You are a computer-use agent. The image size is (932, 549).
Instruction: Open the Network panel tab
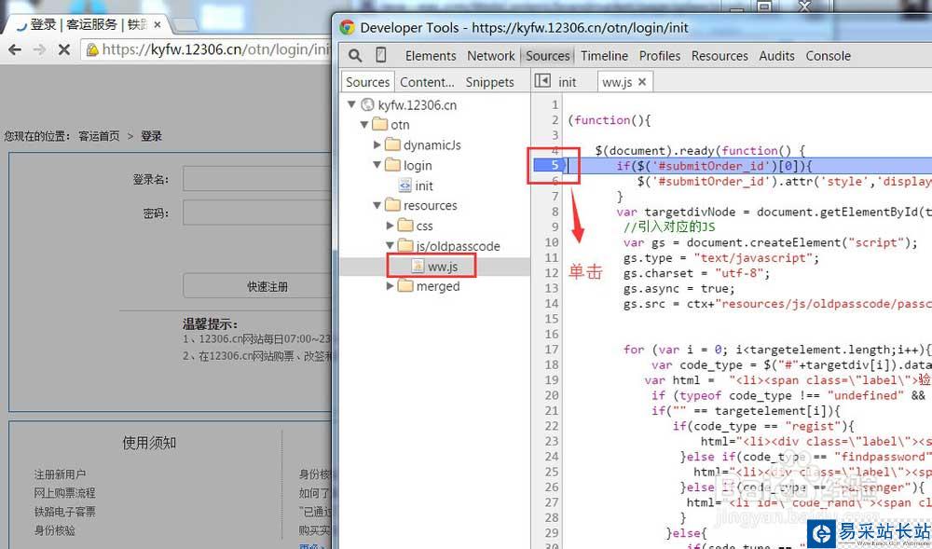(491, 56)
